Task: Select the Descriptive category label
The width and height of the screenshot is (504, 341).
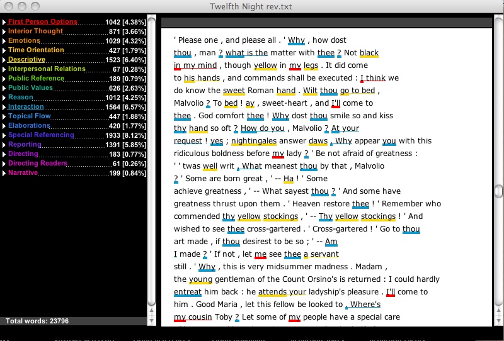Action: click(x=26, y=59)
